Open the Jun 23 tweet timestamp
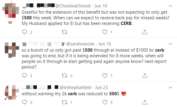The image size is (177, 108). (x=101, y=88)
